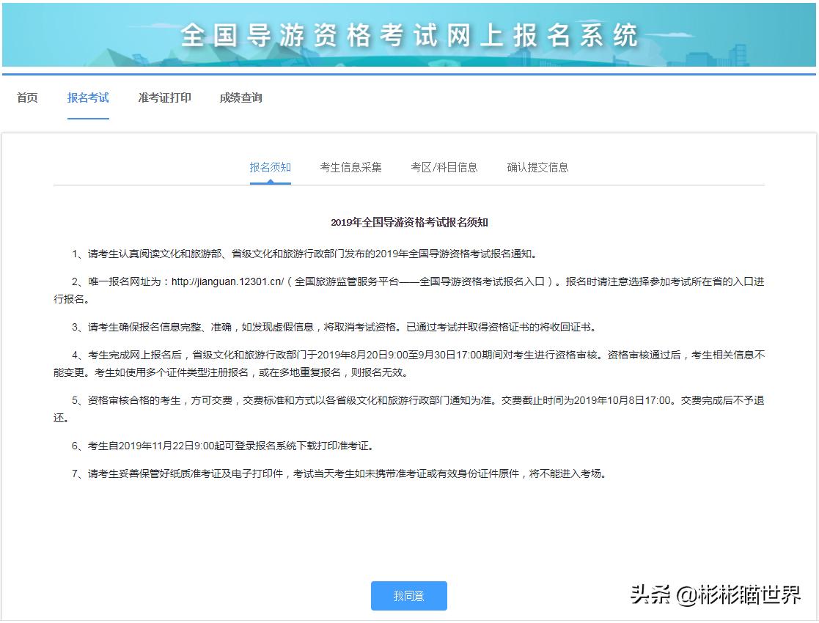Screen dimensions: 819x623
Task: Open the 报名考试 navigation tab
Action: click(89, 97)
